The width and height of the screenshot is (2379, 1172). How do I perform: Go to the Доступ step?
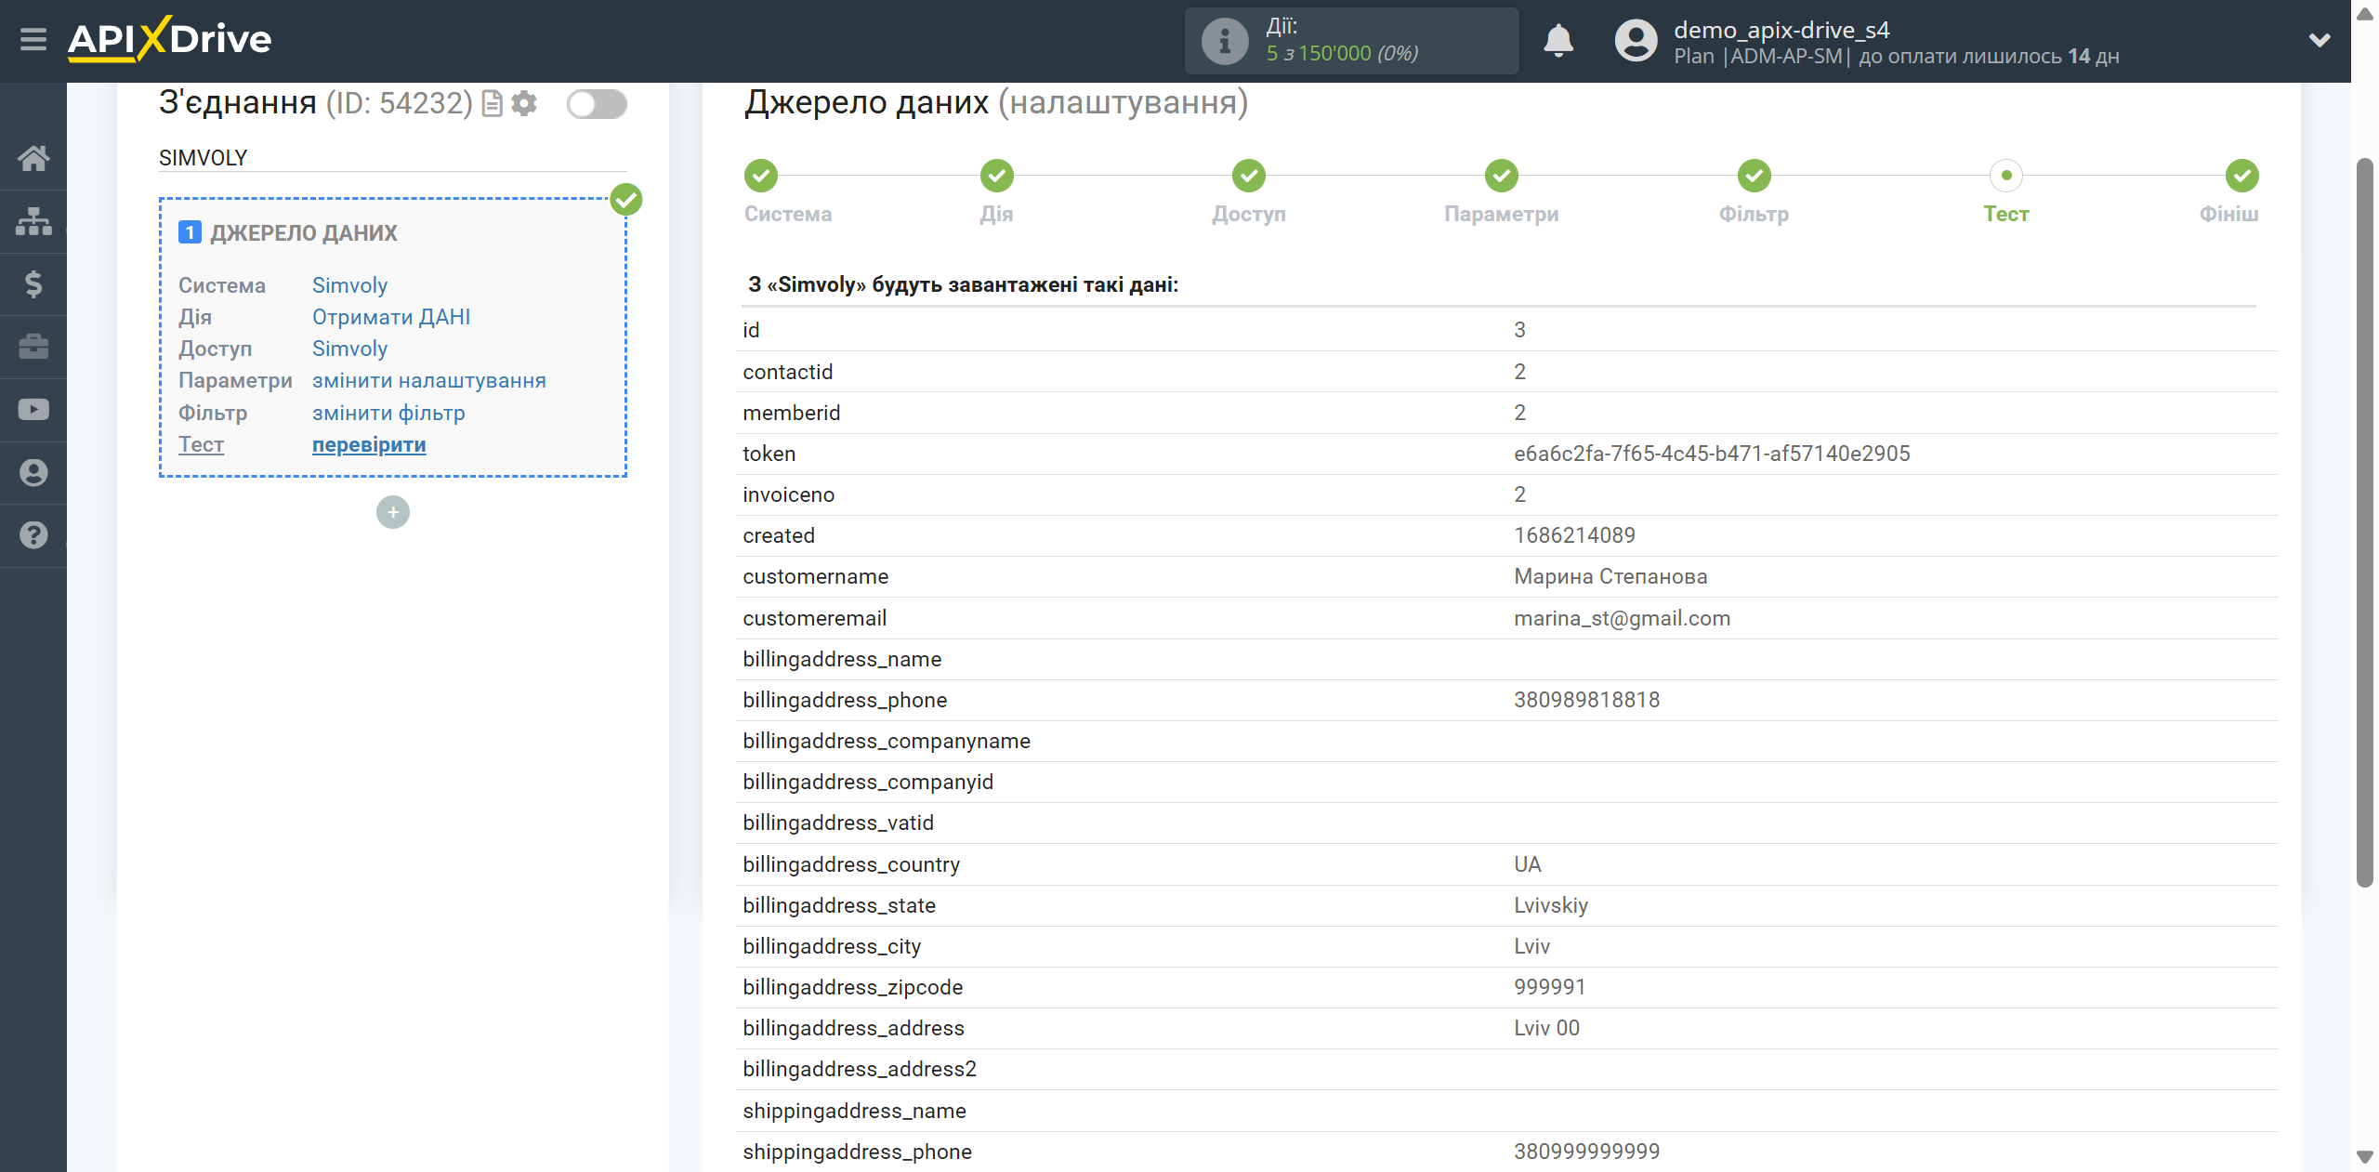[1249, 176]
